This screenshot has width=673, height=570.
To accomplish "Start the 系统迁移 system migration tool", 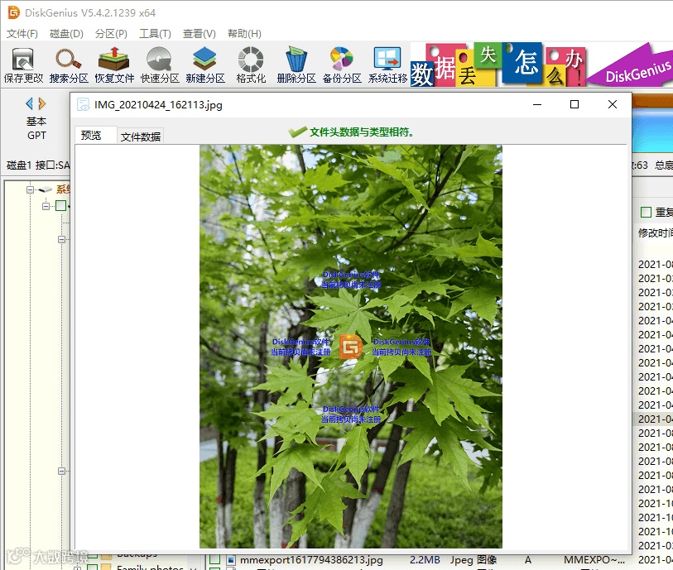I will (x=387, y=65).
